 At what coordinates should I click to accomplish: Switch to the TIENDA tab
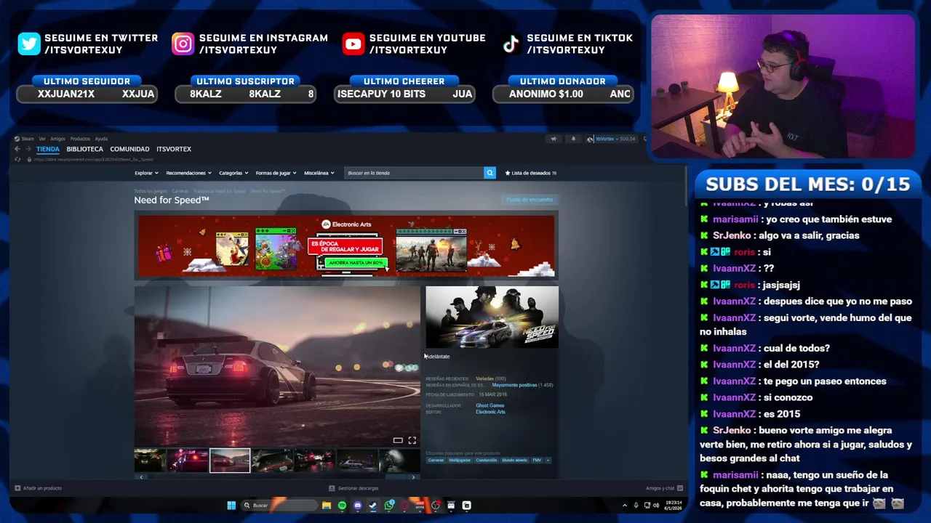click(48, 149)
